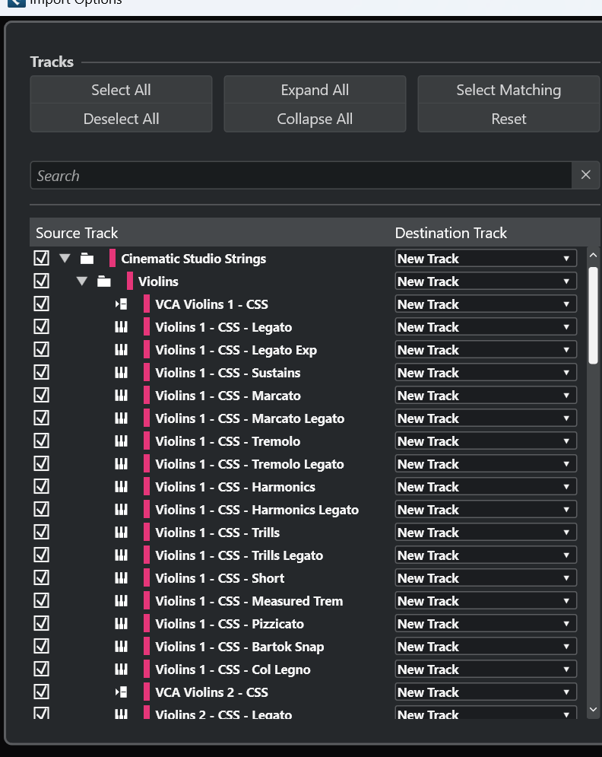Open destination dropdown for Violins 1 - CSS - Short
This screenshot has width=602, height=757.
tap(486, 578)
